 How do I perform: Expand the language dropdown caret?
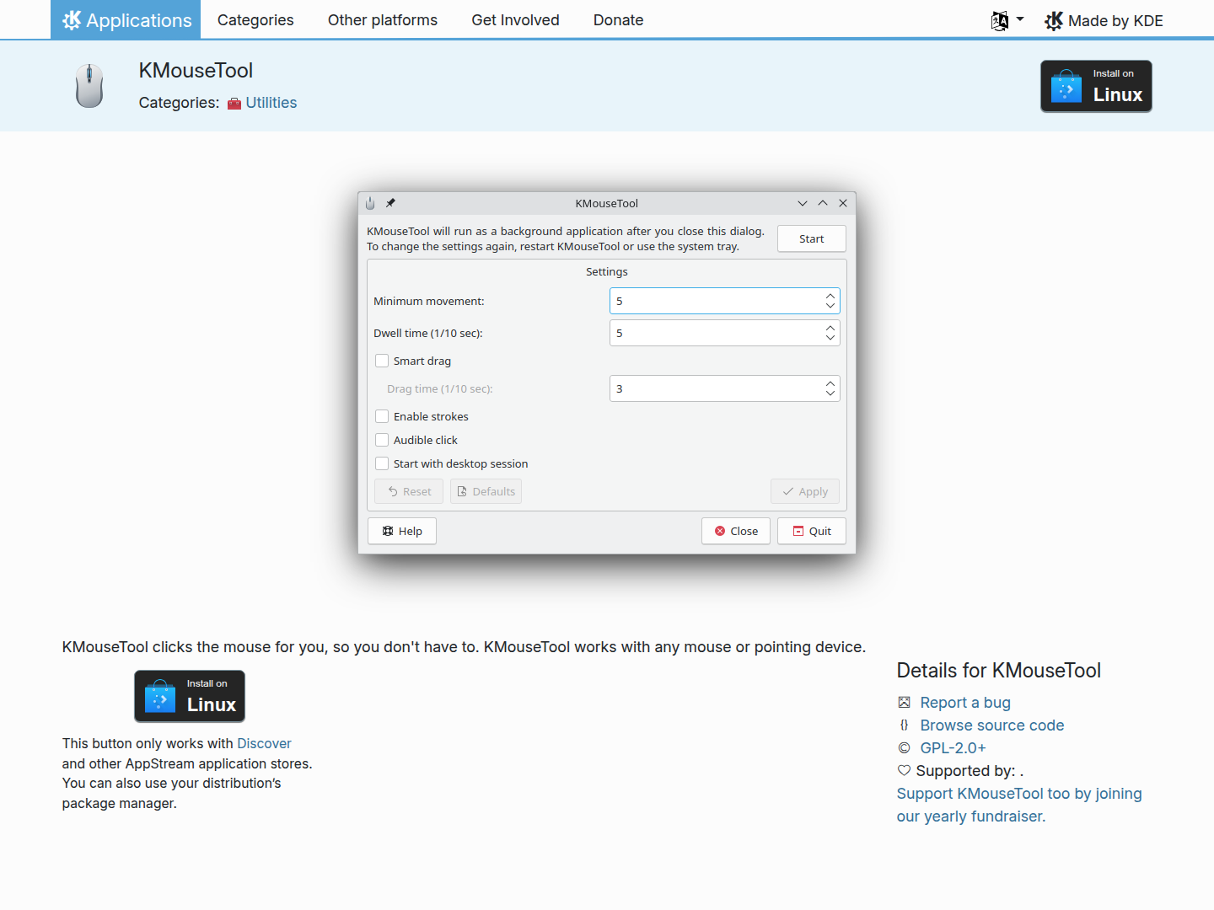(1020, 19)
